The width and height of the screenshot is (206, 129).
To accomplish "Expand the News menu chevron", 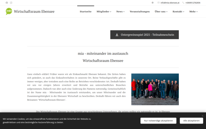I will [x=124, y=12].
